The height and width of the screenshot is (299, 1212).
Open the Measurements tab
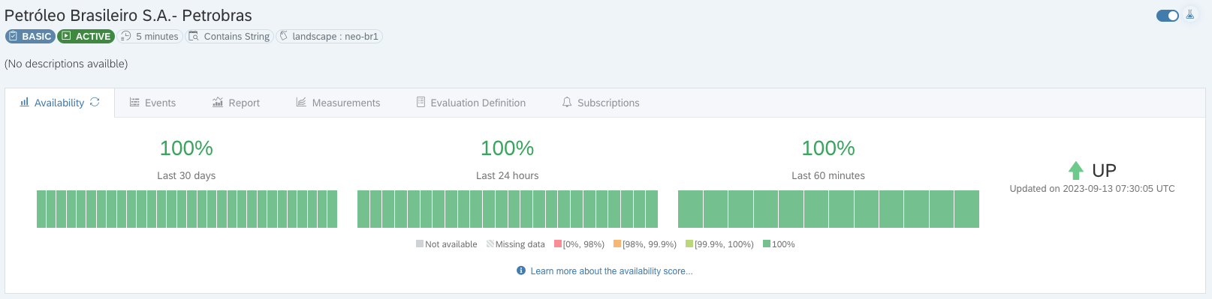(338, 103)
